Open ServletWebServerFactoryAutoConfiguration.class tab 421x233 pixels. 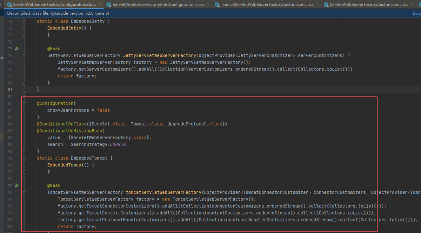point(158,5)
